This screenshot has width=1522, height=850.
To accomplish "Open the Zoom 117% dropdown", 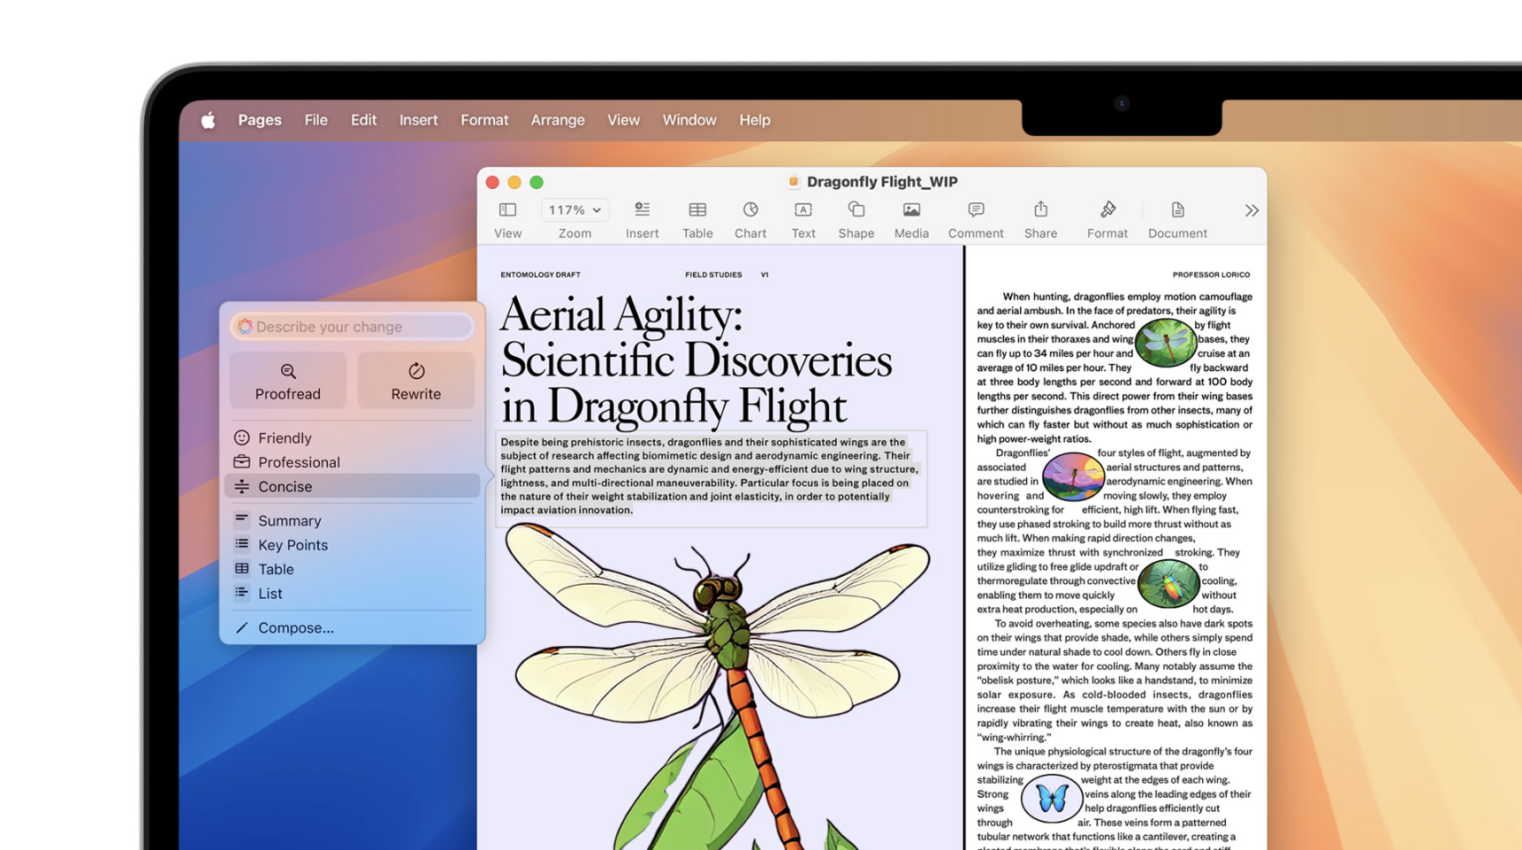I will click(x=575, y=210).
